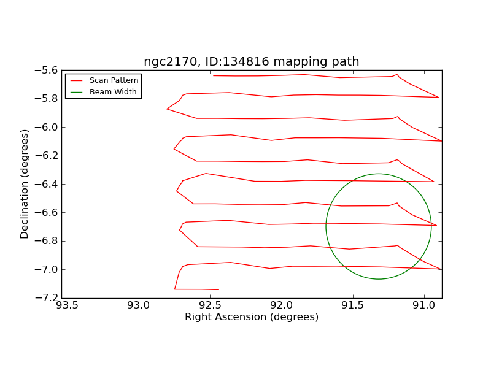Select the 'Scan Pattern' legend label
Screen dimensions: 491x368
114,80
